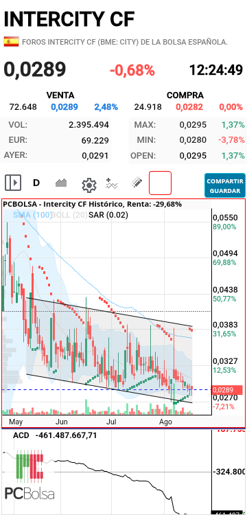The height and width of the screenshot is (515, 247).
Task: Click the EUR value 69.229
Action: pyautogui.click(x=95, y=141)
